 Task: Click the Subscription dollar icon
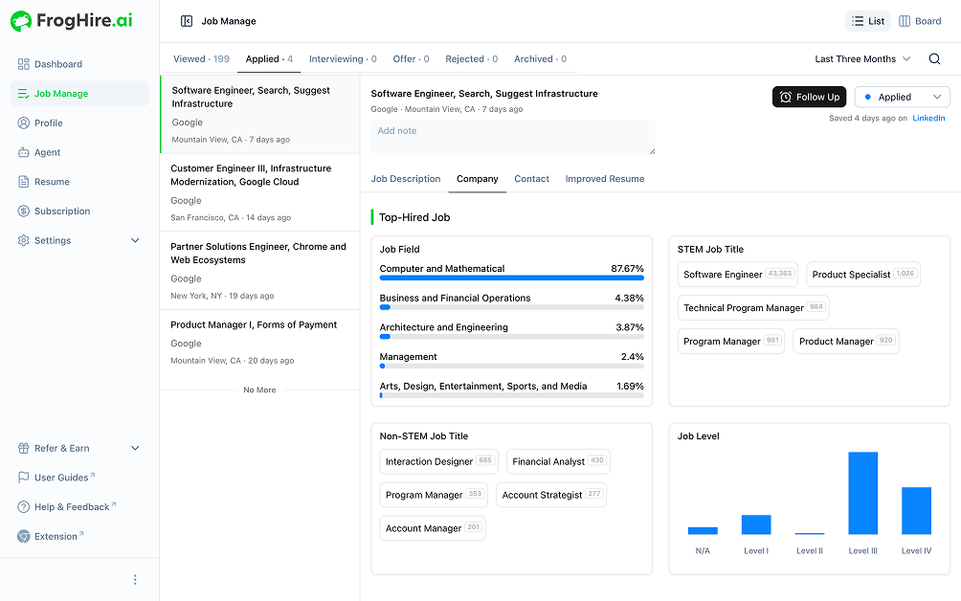pos(24,211)
